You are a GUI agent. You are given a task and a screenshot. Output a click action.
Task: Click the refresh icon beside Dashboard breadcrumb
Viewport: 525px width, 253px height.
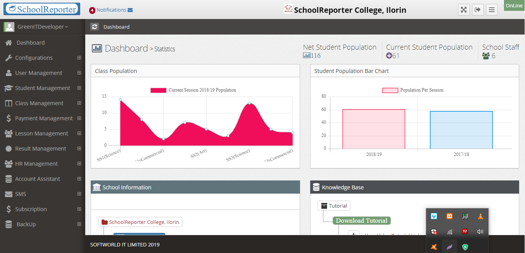coord(95,27)
